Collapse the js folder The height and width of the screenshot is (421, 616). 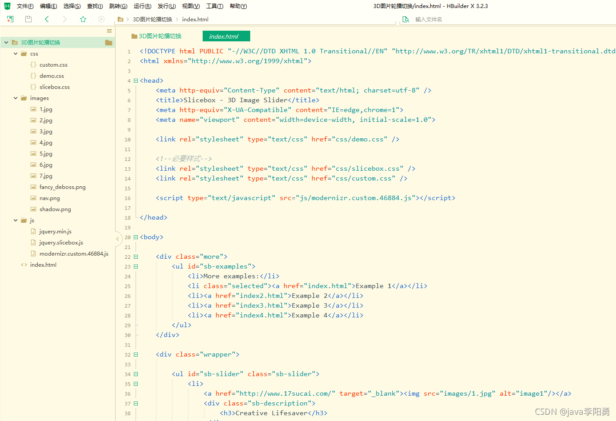click(16, 220)
